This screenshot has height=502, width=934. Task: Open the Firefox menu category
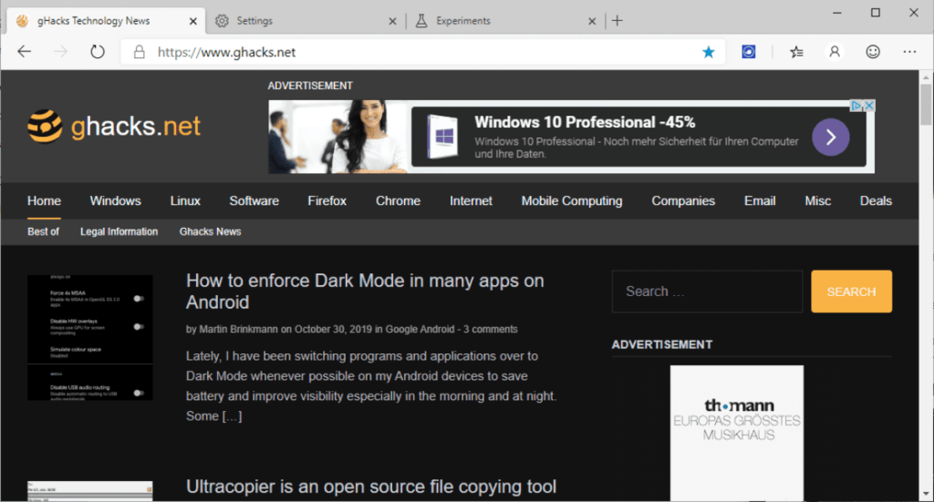click(x=327, y=200)
